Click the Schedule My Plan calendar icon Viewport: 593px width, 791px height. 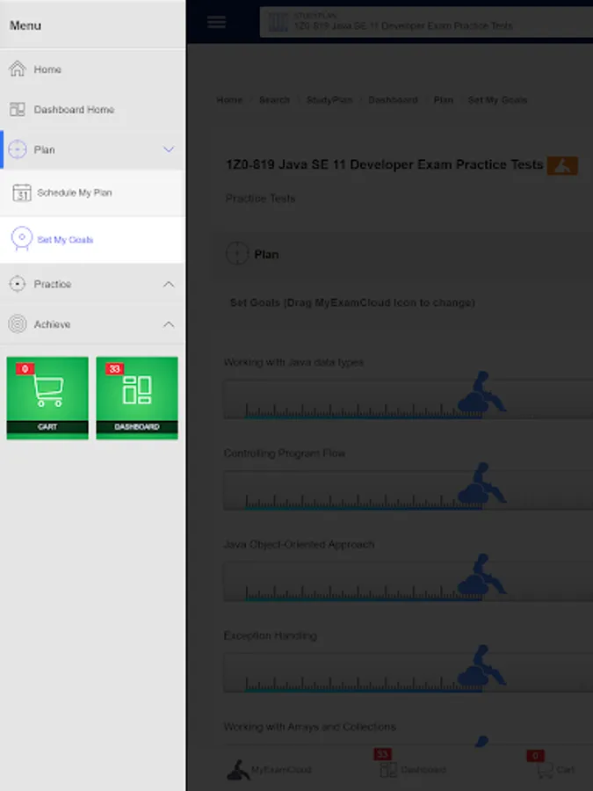22,192
